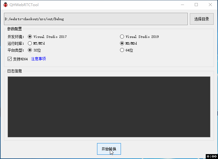Click the directory path input field
The width and height of the screenshot is (218, 159).
click(x=96, y=19)
